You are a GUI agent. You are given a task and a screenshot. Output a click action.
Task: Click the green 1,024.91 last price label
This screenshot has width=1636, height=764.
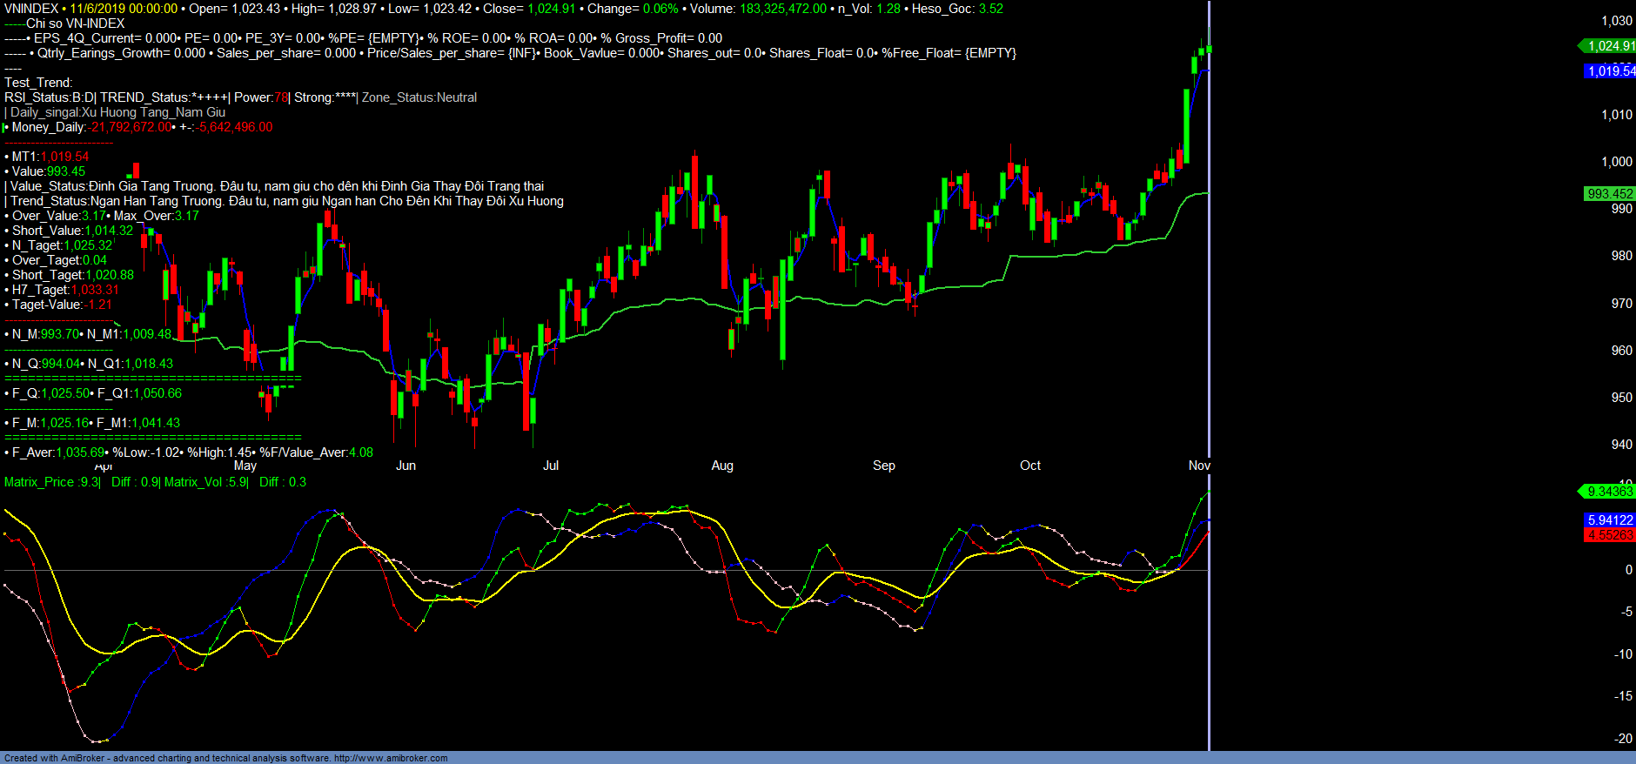[1609, 46]
